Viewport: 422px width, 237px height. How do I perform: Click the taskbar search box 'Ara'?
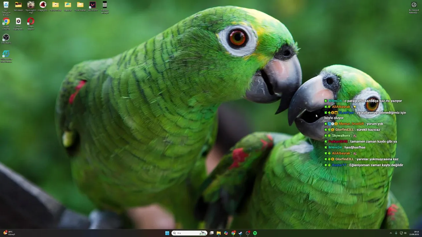(x=189, y=233)
